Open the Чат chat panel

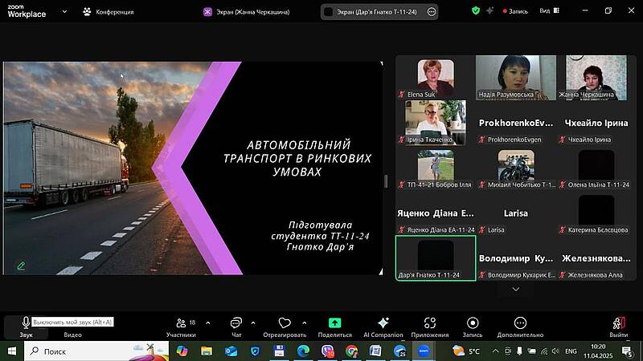pyautogui.click(x=236, y=324)
